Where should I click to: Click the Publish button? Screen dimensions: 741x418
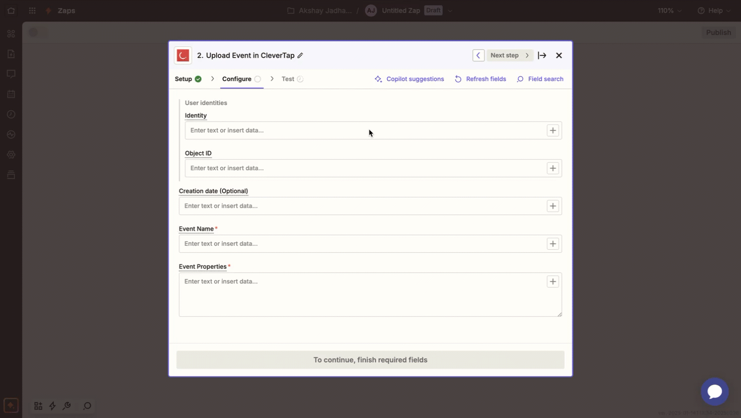(718, 33)
